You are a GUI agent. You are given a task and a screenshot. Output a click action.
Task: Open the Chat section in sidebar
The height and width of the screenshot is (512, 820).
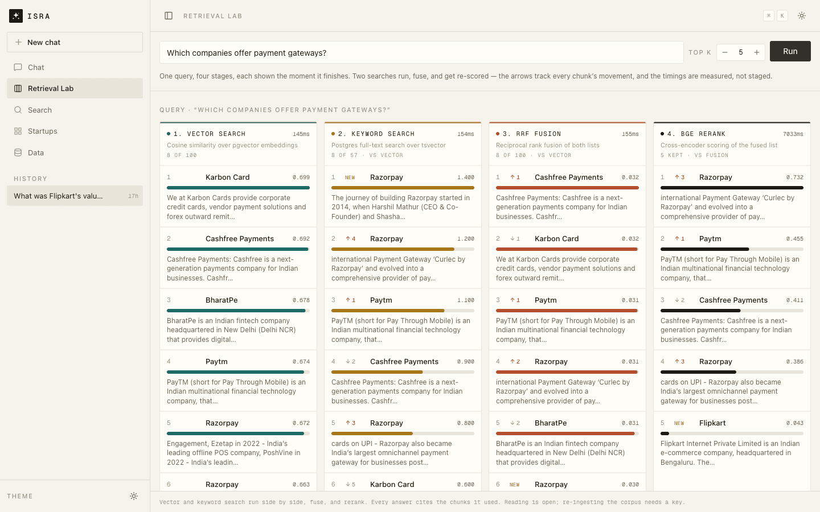[75, 67]
